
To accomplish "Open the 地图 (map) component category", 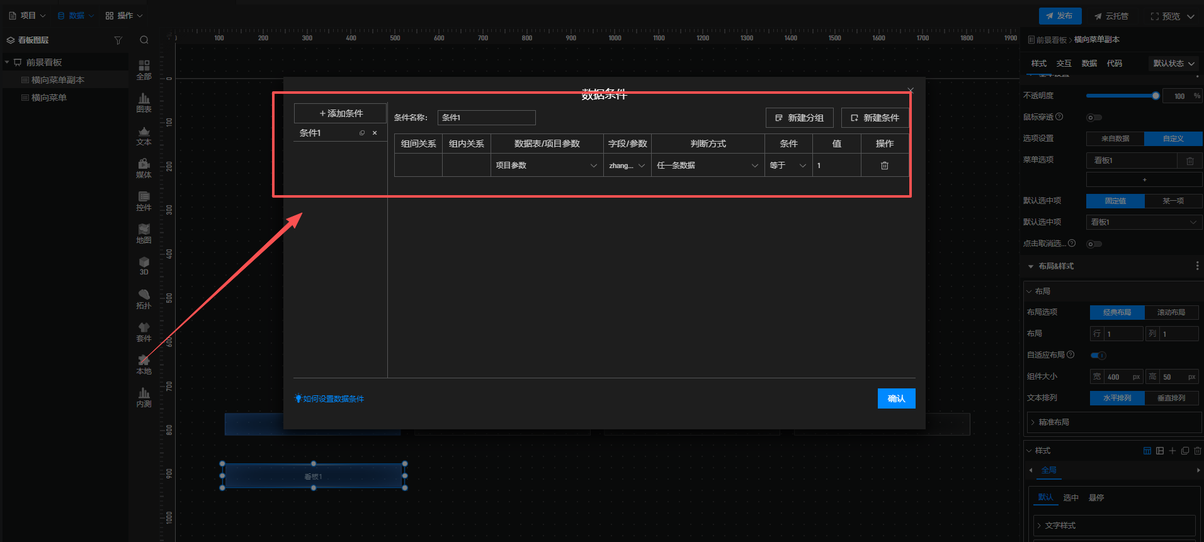I will 144,234.
